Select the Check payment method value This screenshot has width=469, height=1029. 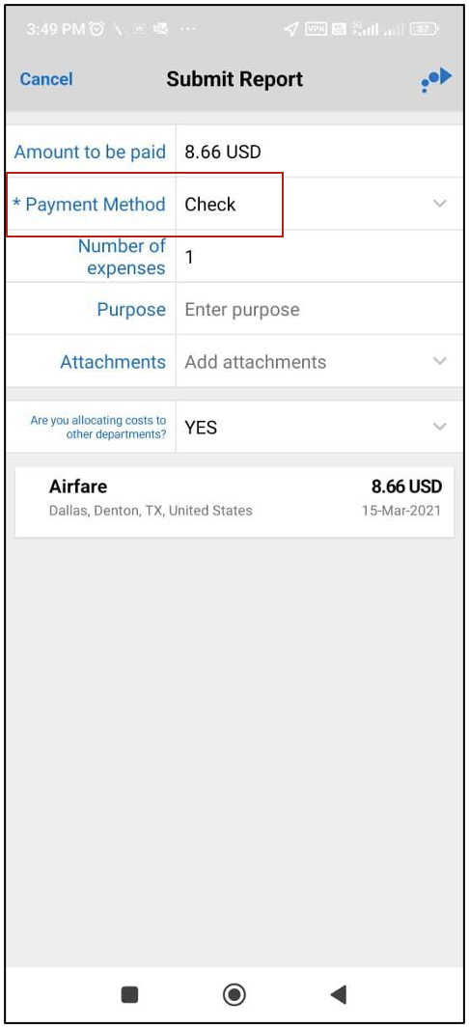tap(210, 204)
